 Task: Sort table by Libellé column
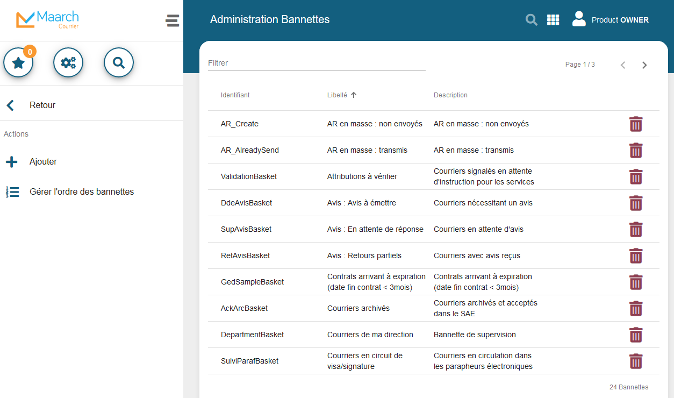point(338,95)
